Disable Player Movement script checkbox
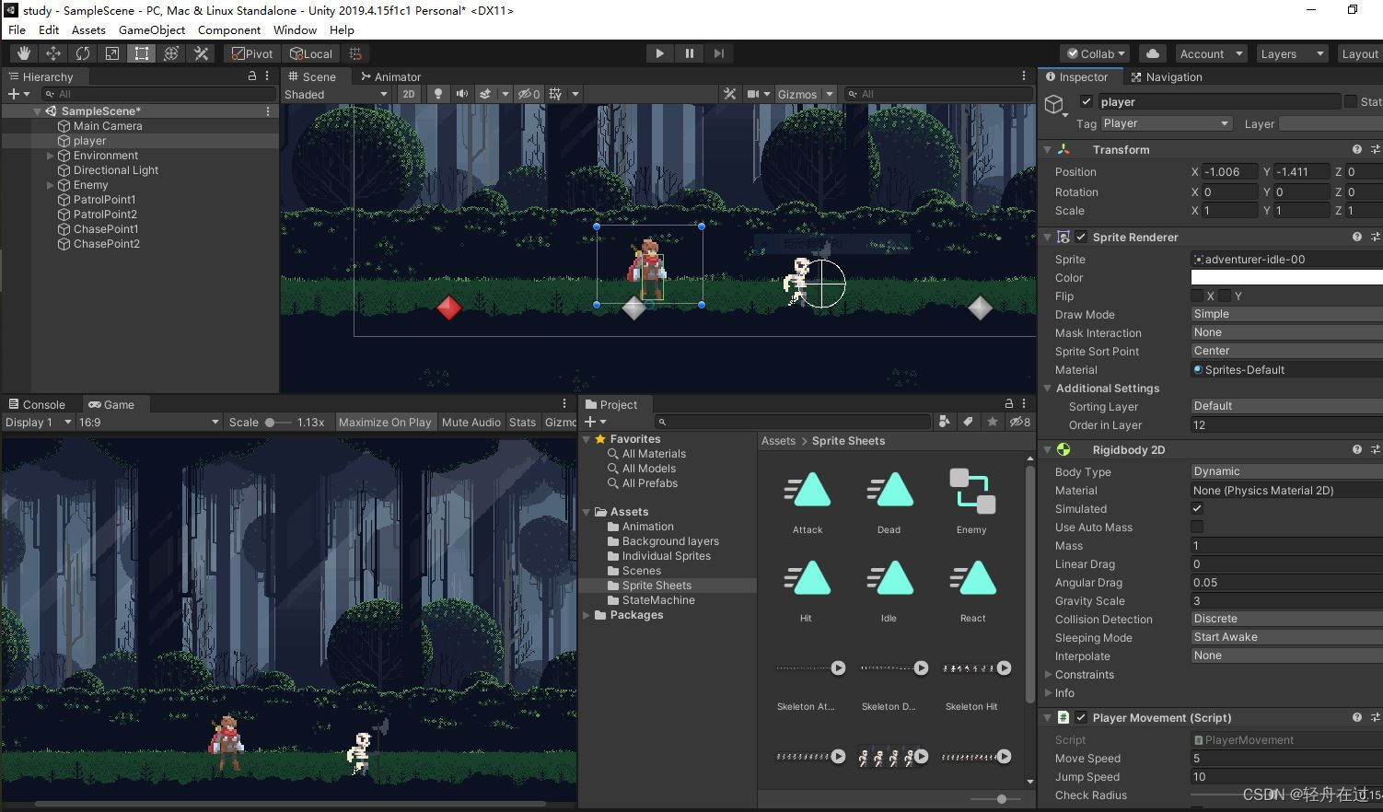This screenshot has width=1383, height=812. [x=1081, y=717]
